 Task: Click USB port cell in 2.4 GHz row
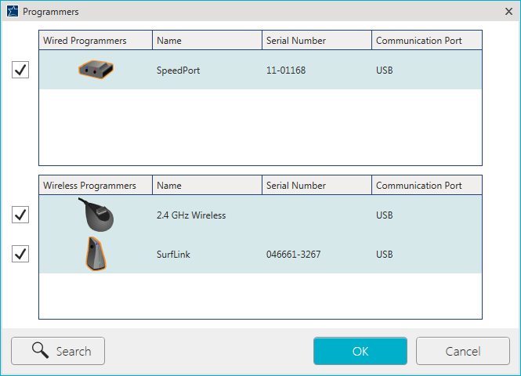point(385,215)
